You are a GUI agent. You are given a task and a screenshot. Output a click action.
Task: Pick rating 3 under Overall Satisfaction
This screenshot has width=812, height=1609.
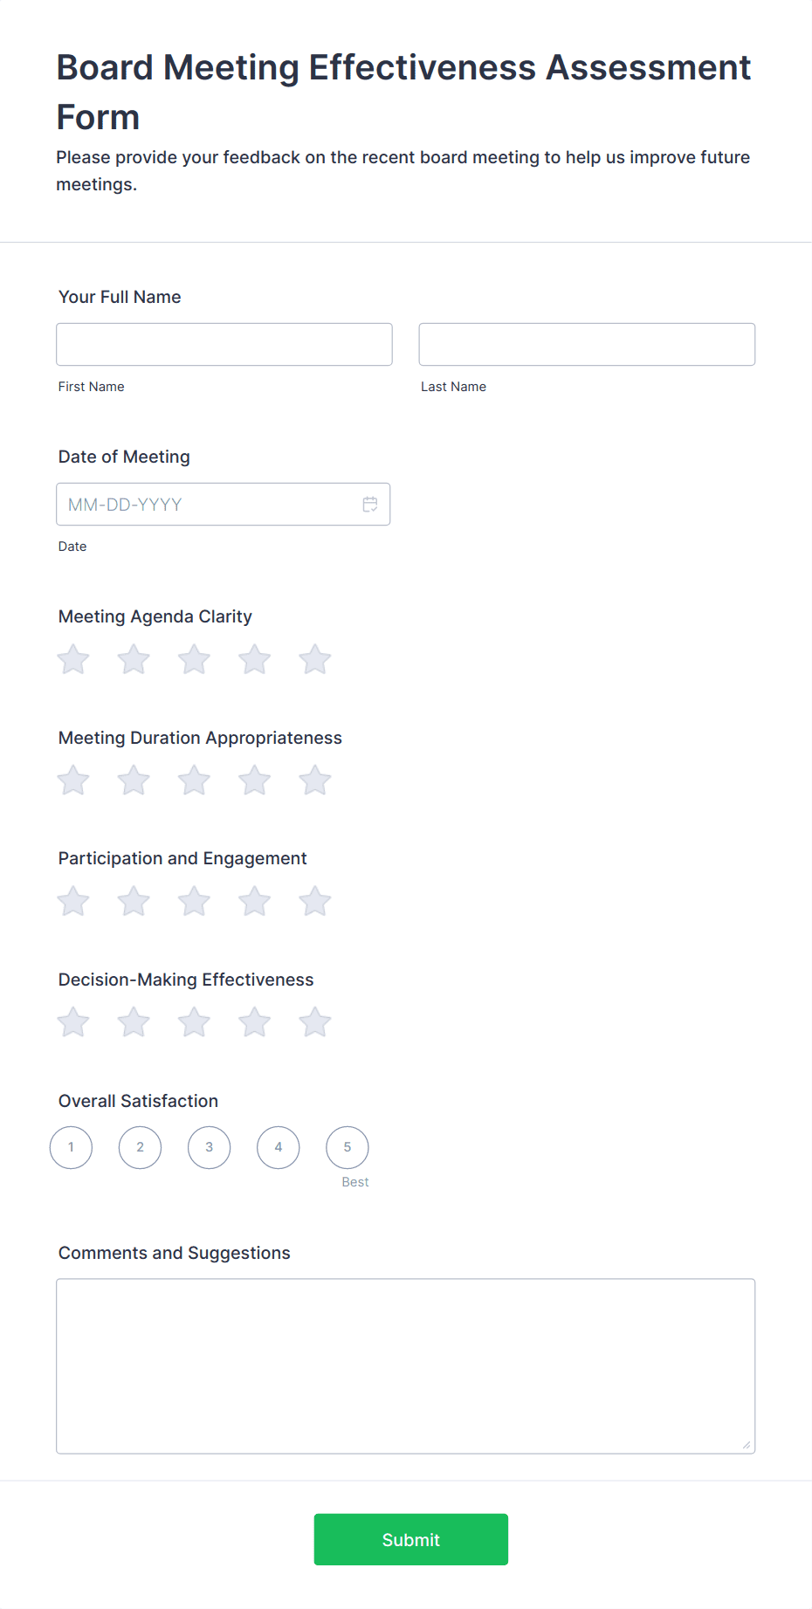209,1147
